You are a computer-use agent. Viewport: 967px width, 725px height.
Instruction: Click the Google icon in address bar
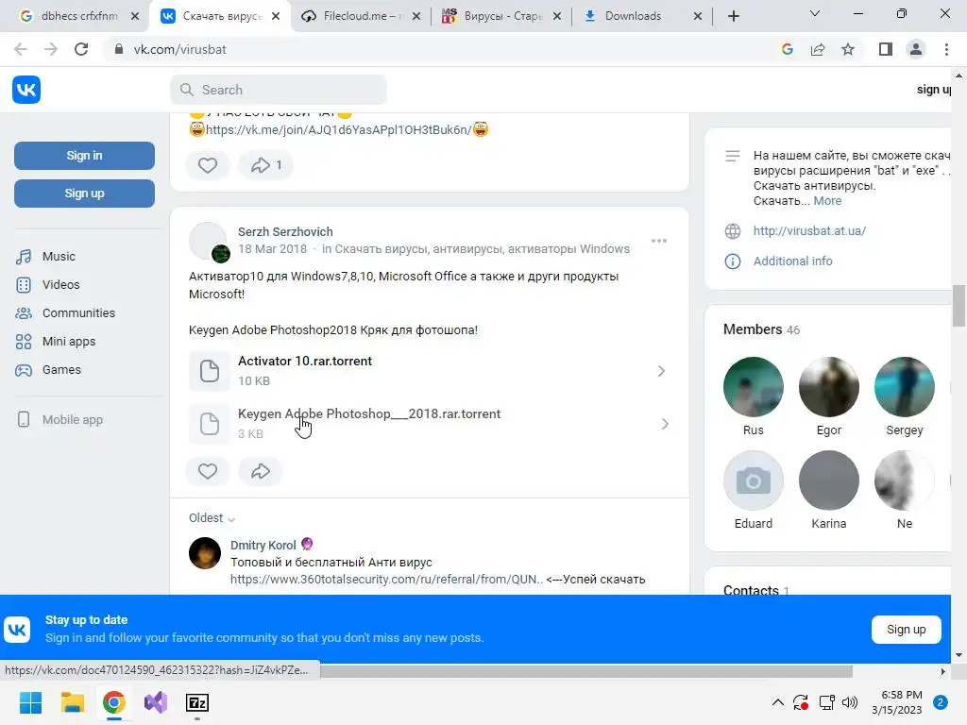pos(787,49)
